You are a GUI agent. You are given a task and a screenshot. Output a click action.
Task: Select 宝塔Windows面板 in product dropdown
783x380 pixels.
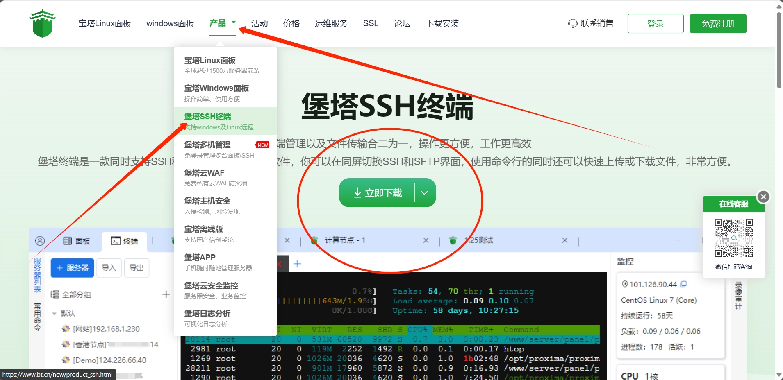pyautogui.click(x=225, y=93)
